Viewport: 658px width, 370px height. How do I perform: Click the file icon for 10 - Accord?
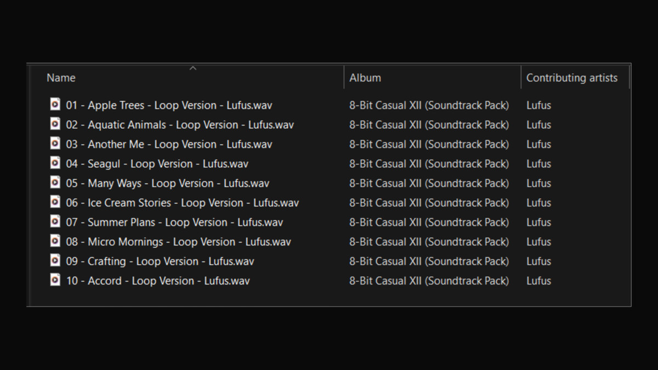coord(55,280)
